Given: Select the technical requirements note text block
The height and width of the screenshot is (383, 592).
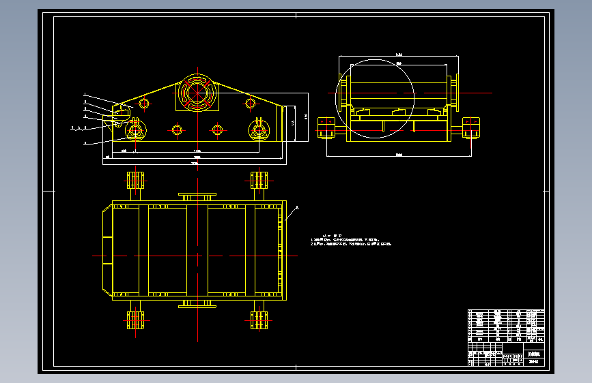Looking at the screenshot, I should point(351,240).
